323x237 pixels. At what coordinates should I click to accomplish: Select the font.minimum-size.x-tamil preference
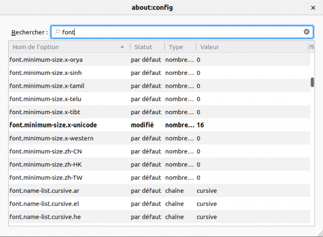pos(47,86)
